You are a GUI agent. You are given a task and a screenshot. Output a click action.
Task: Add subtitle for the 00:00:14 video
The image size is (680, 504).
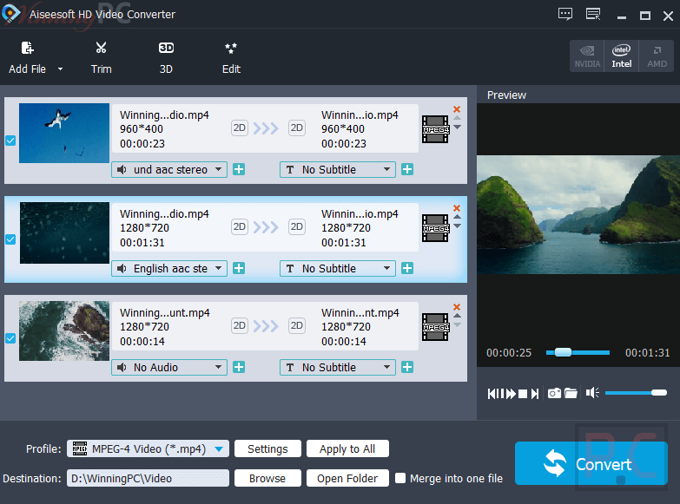click(407, 367)
